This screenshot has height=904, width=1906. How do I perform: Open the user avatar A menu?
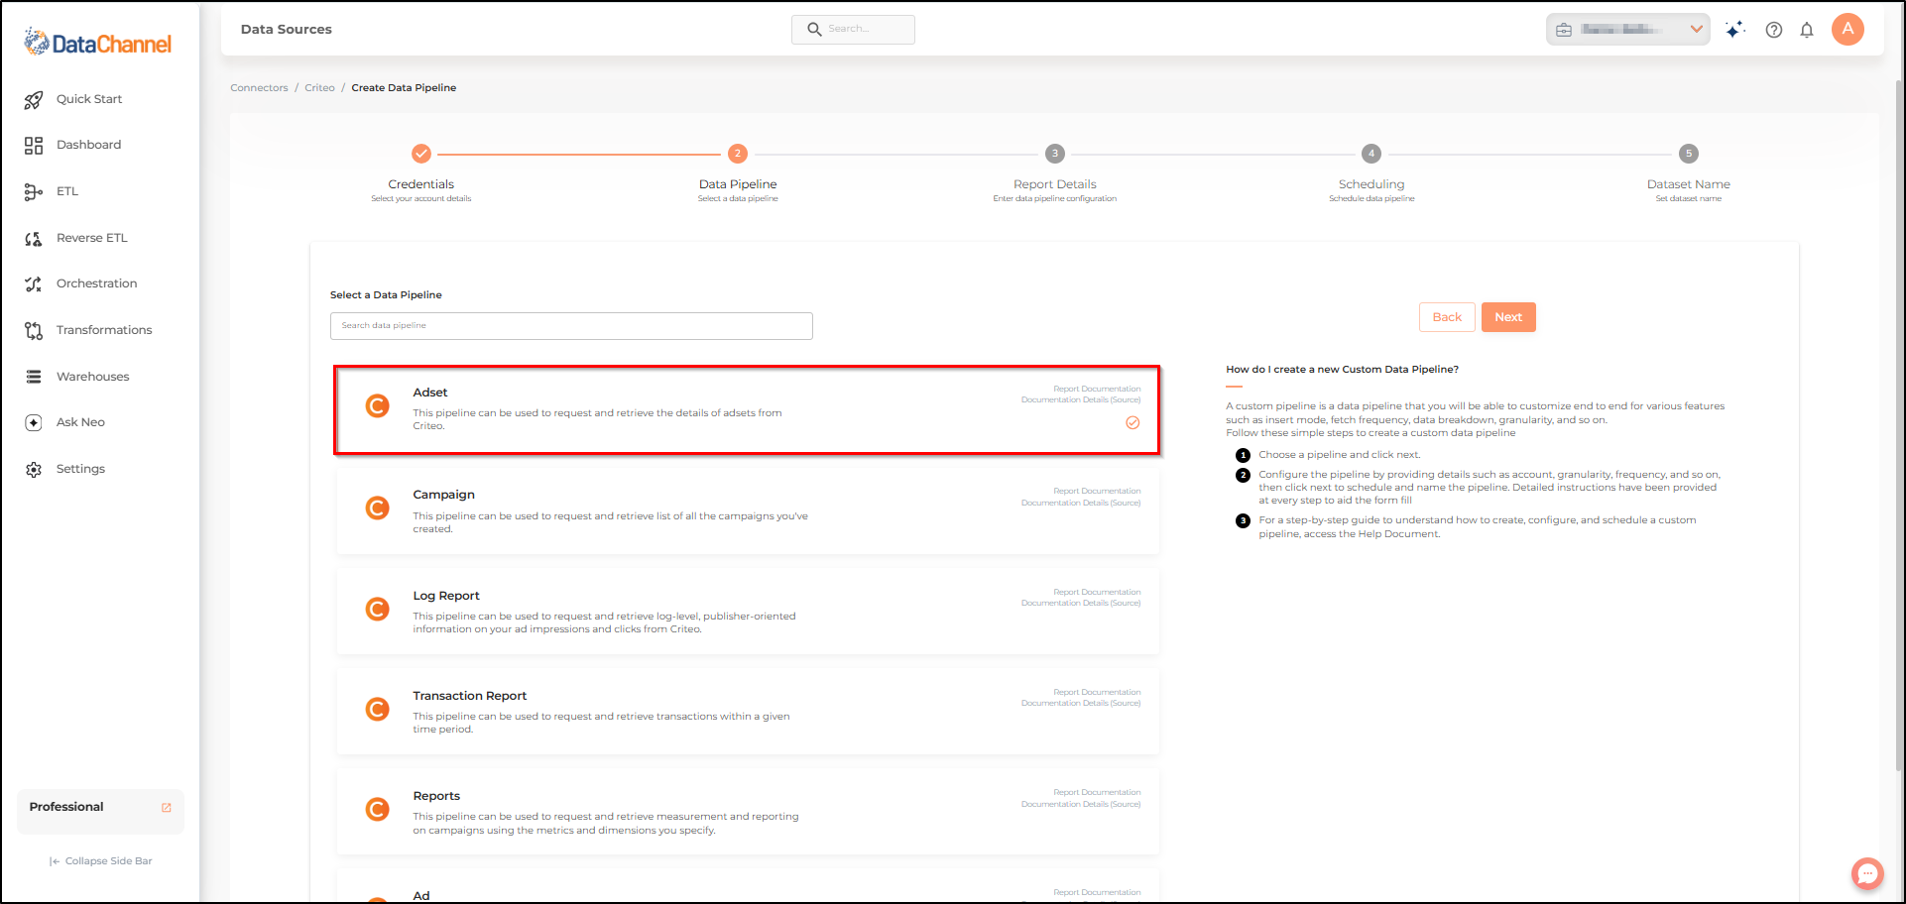1847,29
